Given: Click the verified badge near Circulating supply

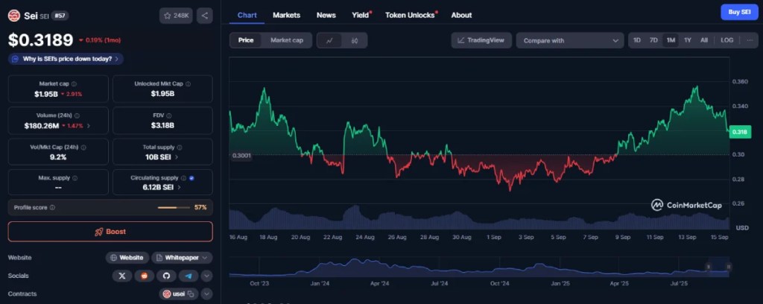Looking at the screenshot, I should click(191, 178).
